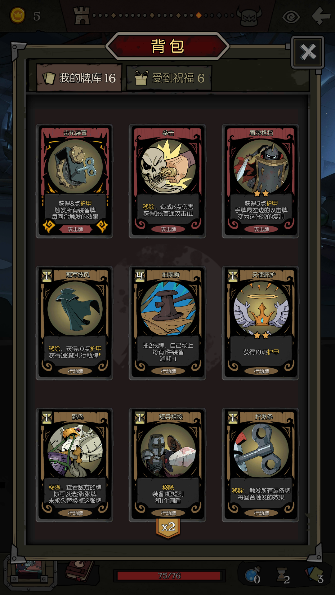335x595 pixels.
Task: Toggle the eye view icon
Action: [291, 16]
